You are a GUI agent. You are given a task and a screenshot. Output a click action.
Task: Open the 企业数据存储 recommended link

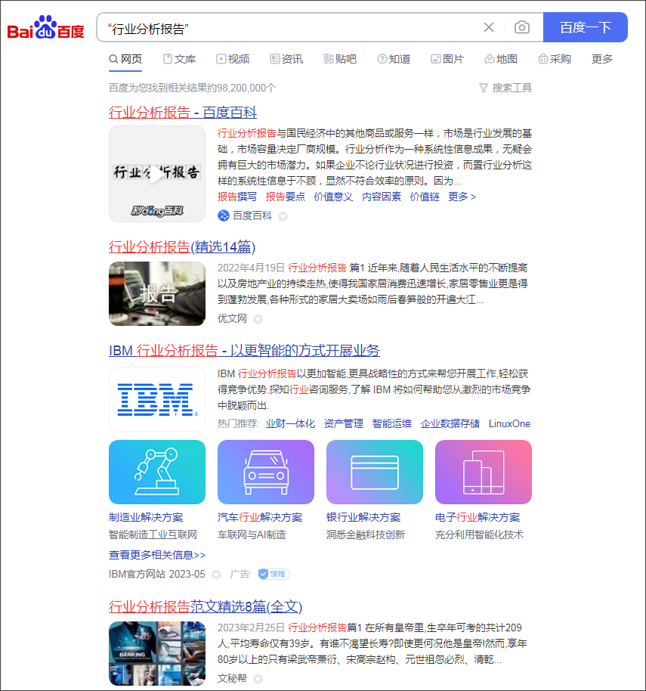450,423
